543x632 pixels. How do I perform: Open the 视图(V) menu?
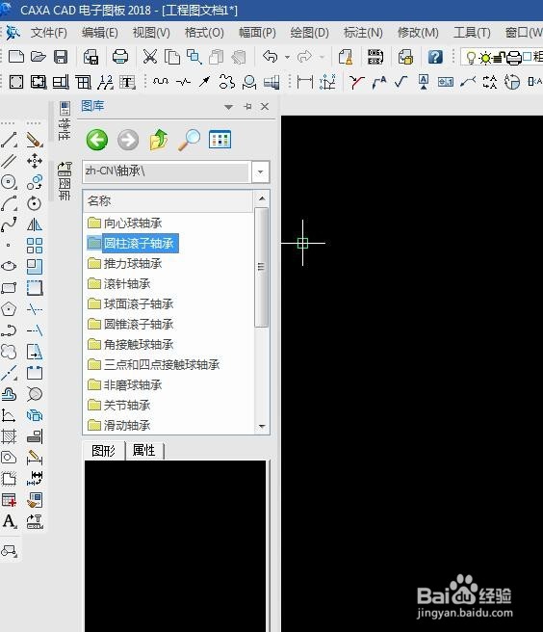click(151, 33)
